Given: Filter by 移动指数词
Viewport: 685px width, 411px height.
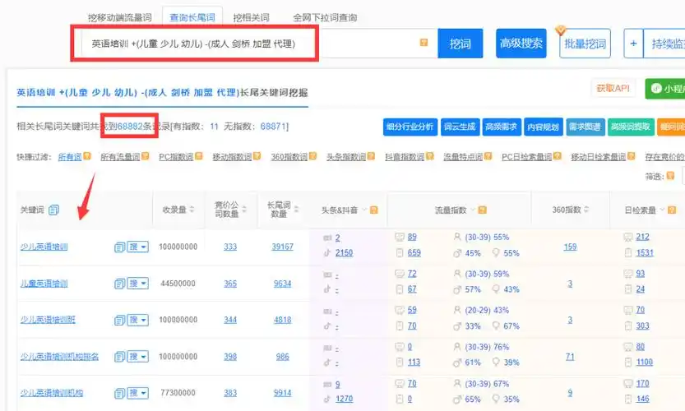Looking at the screenshot, I should 232,157.
